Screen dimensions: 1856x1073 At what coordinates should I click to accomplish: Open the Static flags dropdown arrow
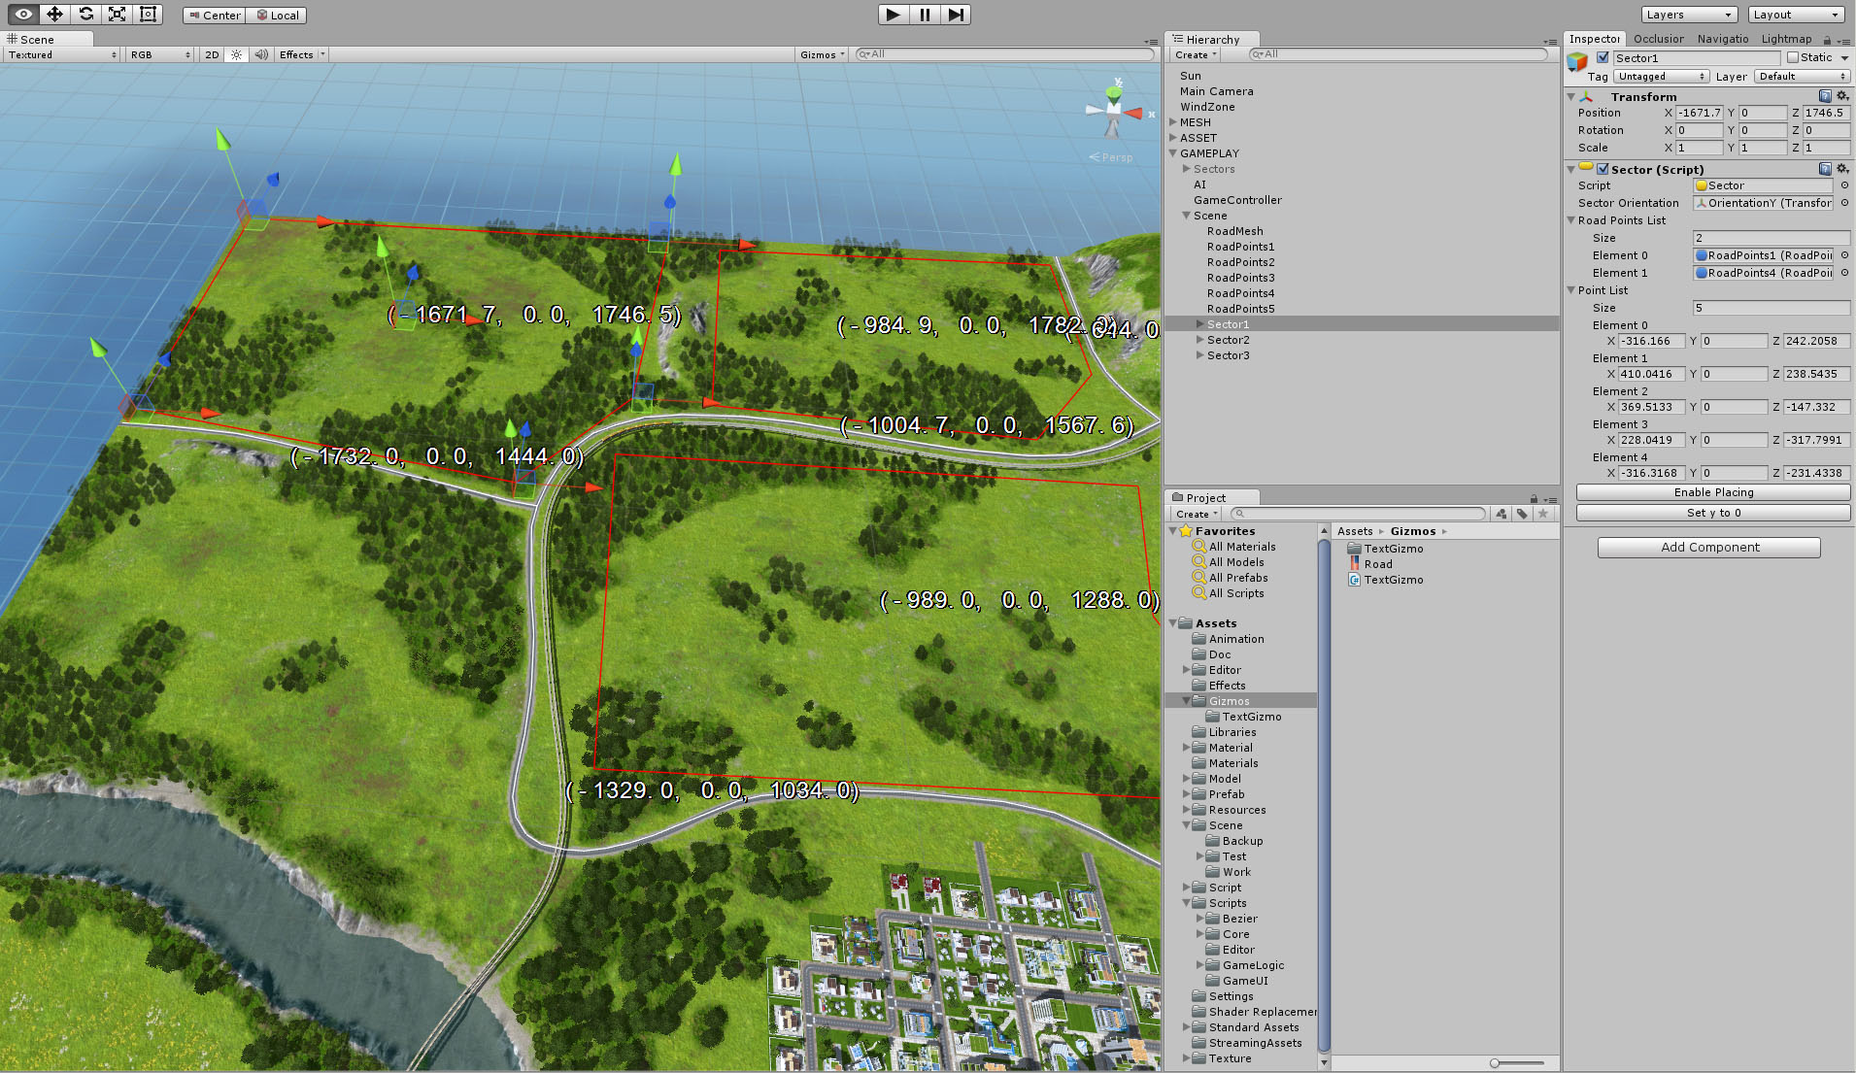tap(1844, 57)
